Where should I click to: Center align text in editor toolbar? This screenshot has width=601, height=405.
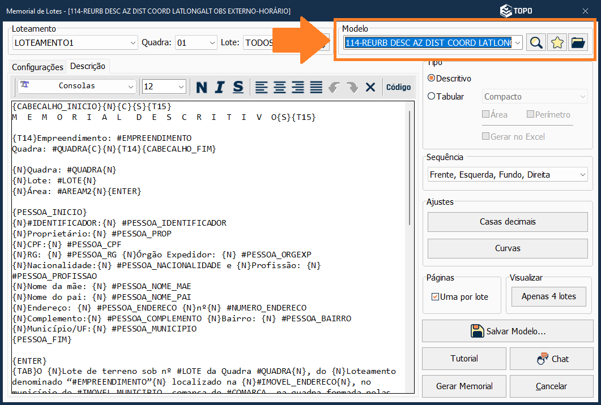pyautogui.click(x=279, y=87)
